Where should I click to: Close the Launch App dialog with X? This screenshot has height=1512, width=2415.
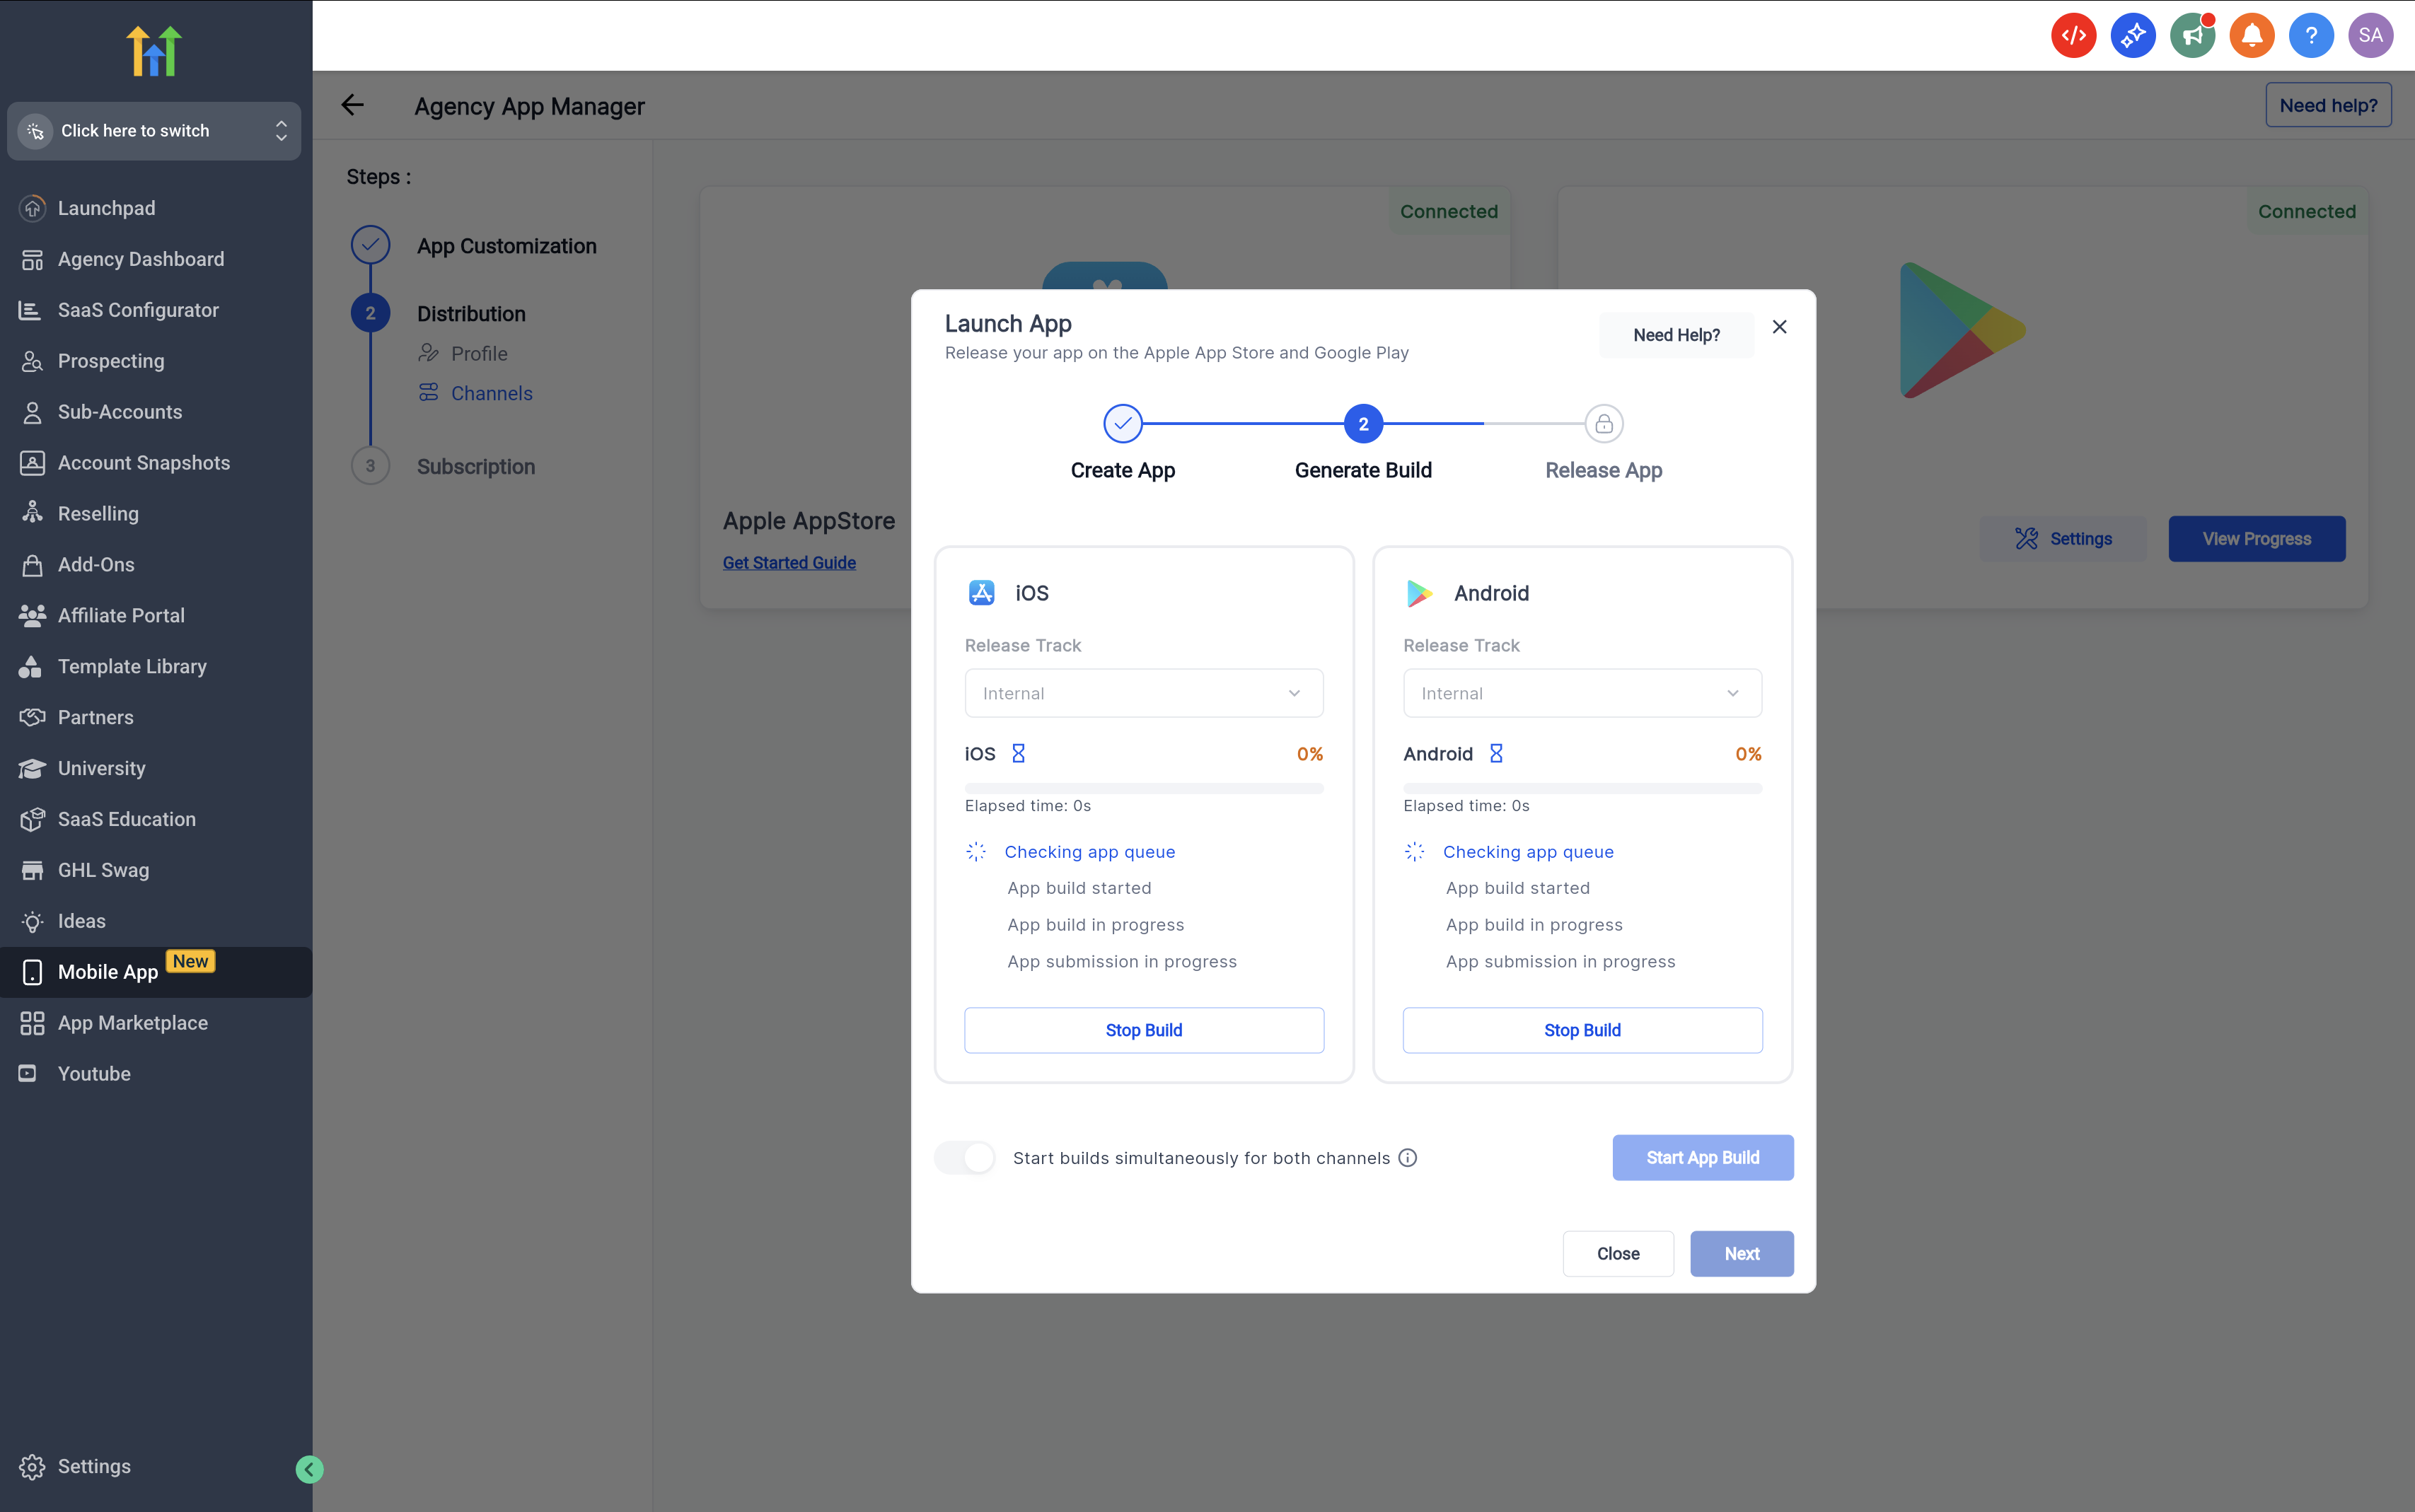[x=1779, y=327]
